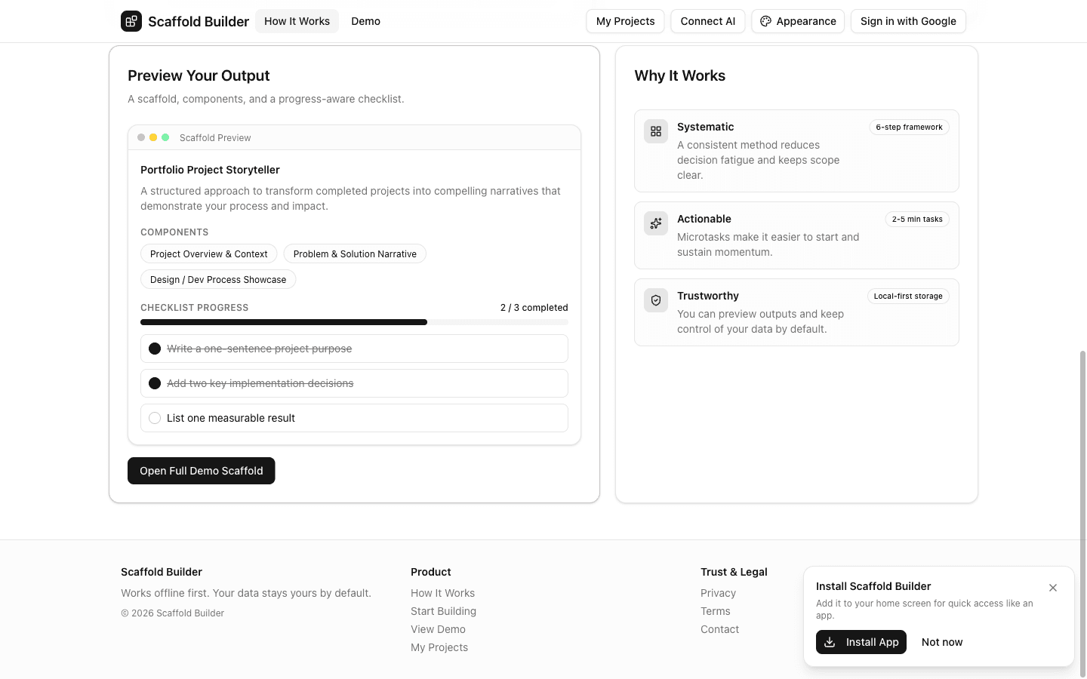The height and width of the screenshot is (679, 1087).
Task: Click the Connect AI button
Action: (707, 21)
